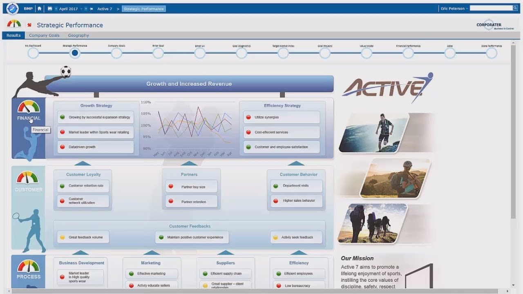Screen dimensions: 523x294
Task: Select the Goal Diagnostics step circle
Action: pos(241,53)
